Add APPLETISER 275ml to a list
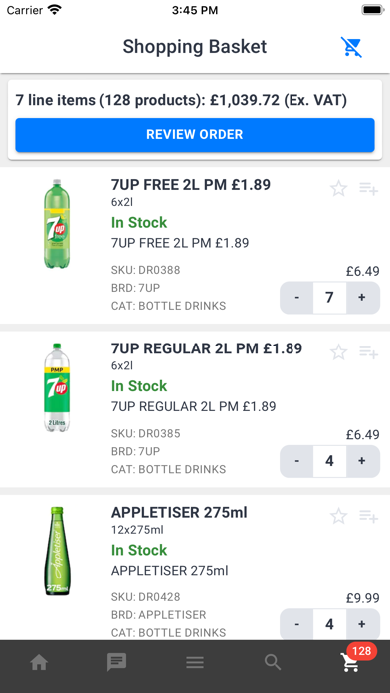The width and height of the screenshot is (390, 693). (368, 516)
